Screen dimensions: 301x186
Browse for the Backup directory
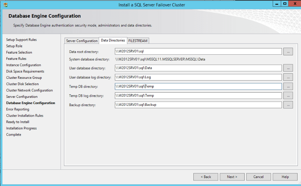click(x=288, y=105)
